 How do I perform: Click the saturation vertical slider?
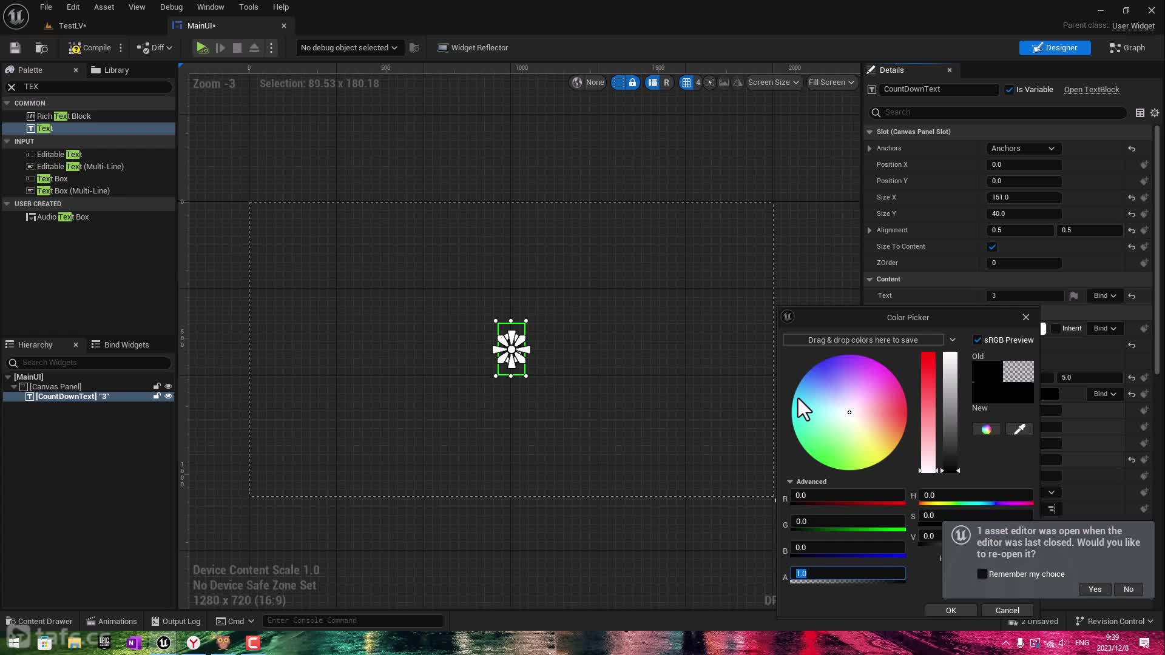(928, 412)
